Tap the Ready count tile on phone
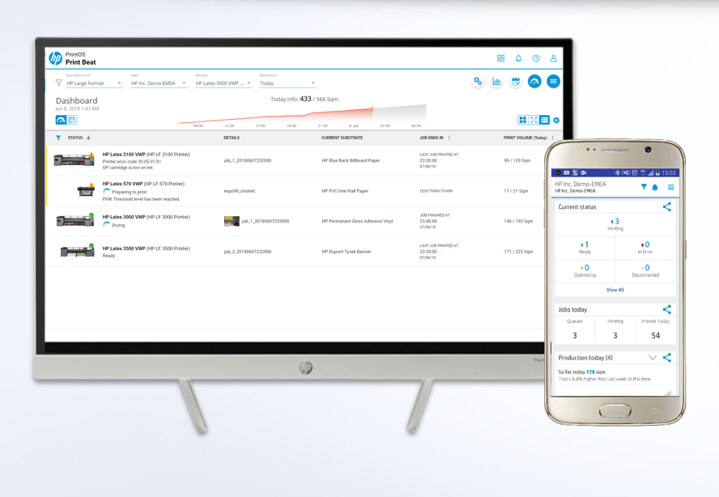This screenshot has width=719, height=497. tap(585, 248)
